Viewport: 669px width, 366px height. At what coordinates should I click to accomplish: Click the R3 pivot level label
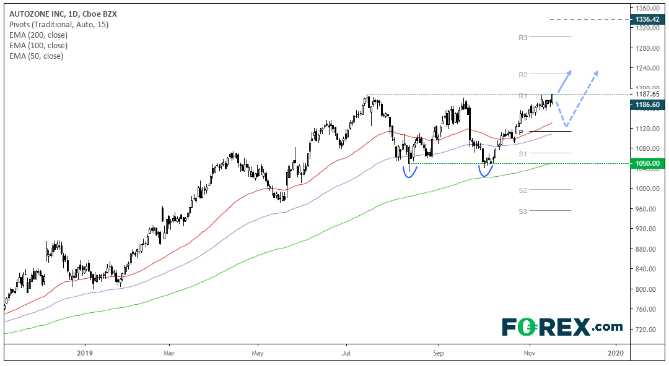point(523,38)
